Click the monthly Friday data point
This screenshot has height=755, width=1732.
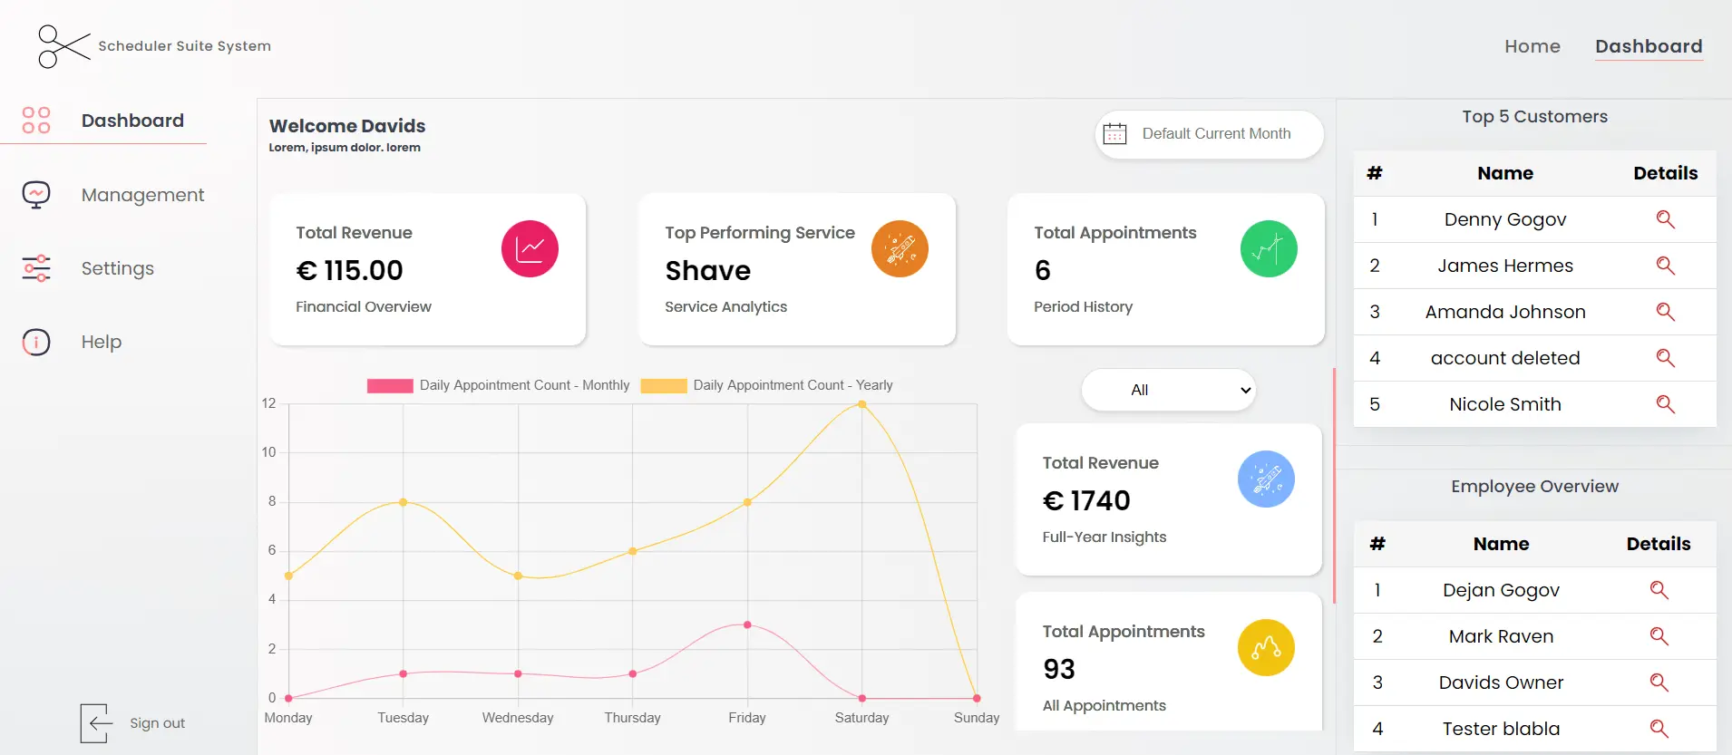coord(747,624)
